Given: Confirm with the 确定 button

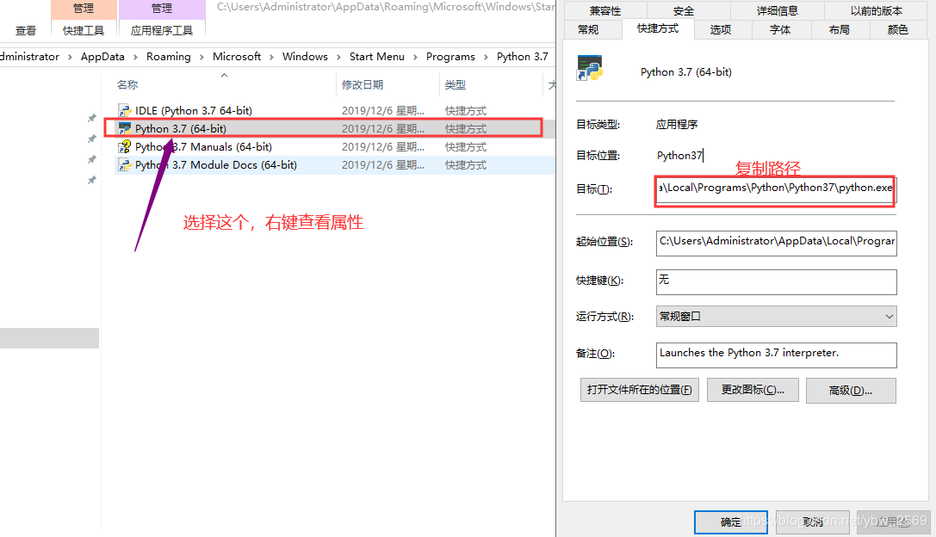Looking at the screenshot, I should (x=731, y=522).
